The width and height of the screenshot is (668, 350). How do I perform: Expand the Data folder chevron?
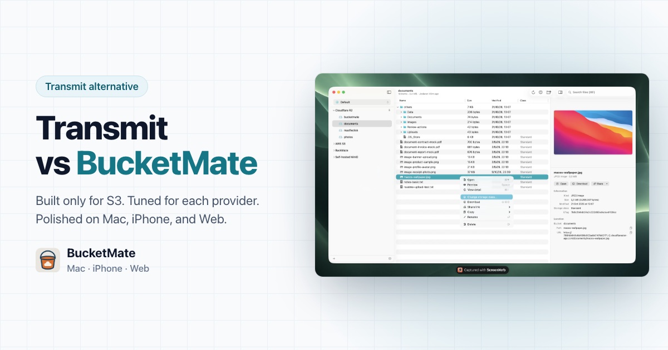(x=402, y=112)
